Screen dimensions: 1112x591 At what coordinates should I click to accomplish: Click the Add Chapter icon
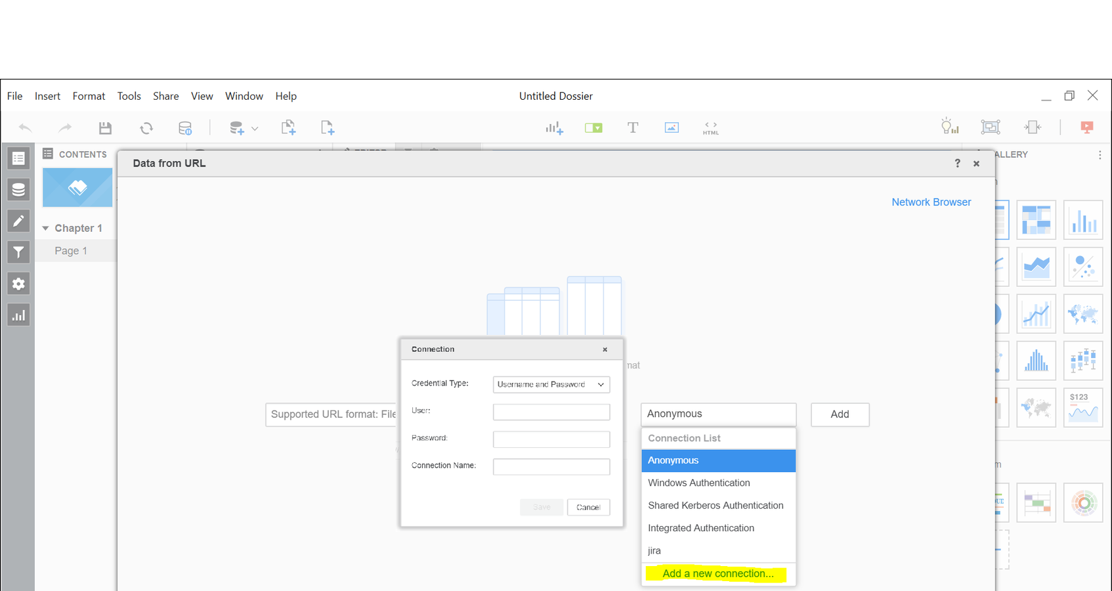(x=288, y=127)
